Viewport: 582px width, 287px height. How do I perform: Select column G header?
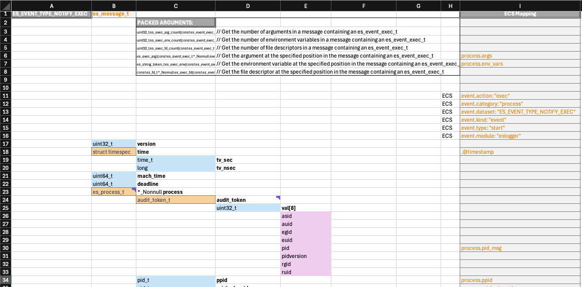[419, 6]
